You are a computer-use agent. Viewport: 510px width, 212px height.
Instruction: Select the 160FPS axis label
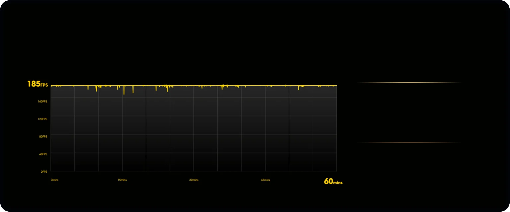pyautogui.click(x=42, y=101)
